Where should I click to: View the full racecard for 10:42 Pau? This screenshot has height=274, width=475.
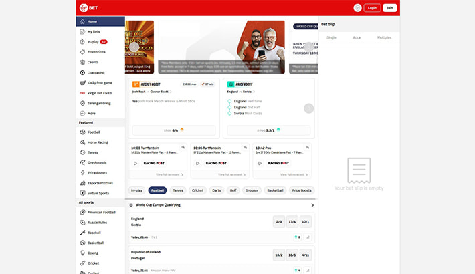tap(294, 174)
